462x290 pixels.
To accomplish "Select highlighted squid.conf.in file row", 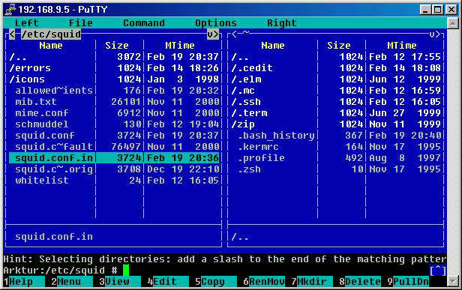I will click(x=114, y=158).
